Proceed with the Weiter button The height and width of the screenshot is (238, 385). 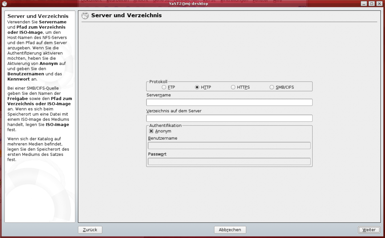coord(369,230)
